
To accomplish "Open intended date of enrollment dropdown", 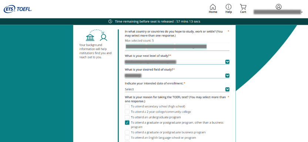I will (x=177, y=89).
